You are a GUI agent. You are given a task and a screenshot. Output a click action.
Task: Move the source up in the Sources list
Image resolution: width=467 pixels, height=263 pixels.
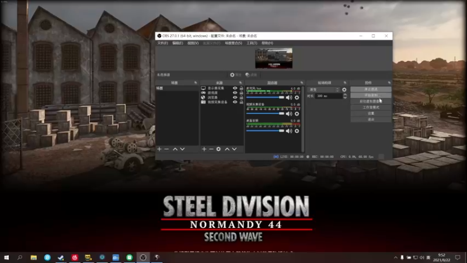pos(227,149)
